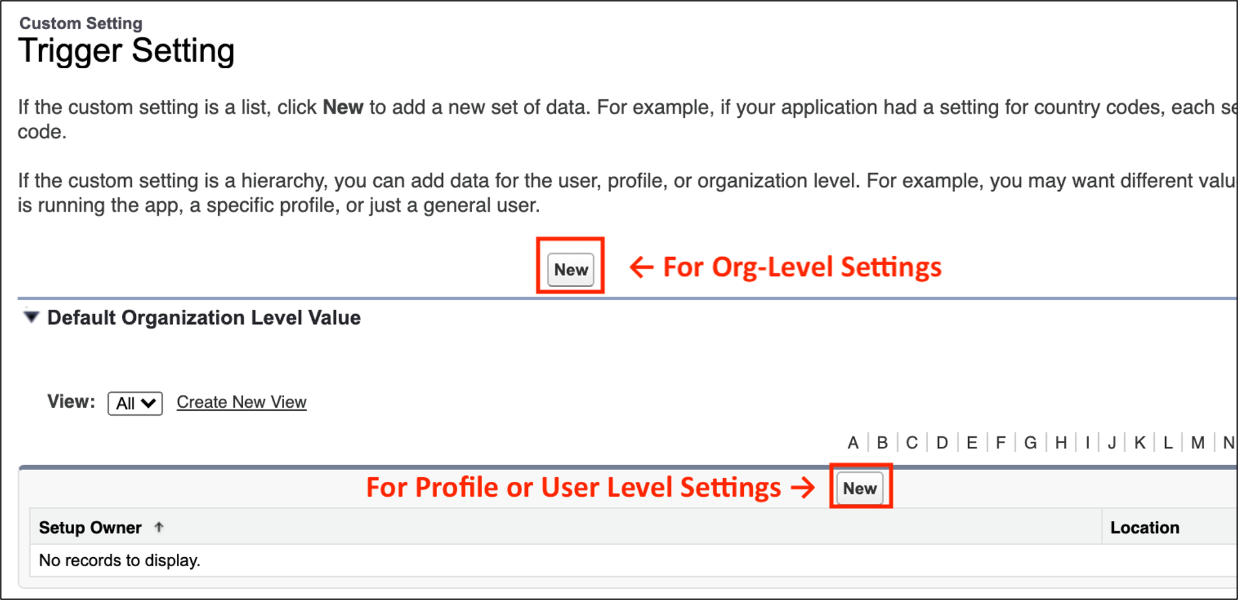Filter records by letter M
The height and width of the screenshot is (600, 1238).
tap(1198, 443)
